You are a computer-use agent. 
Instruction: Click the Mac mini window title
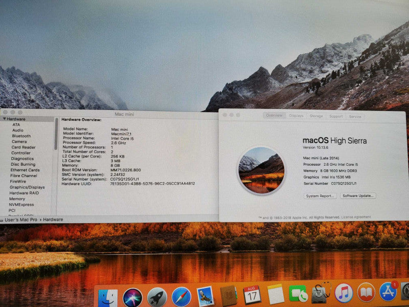(124, 114)
